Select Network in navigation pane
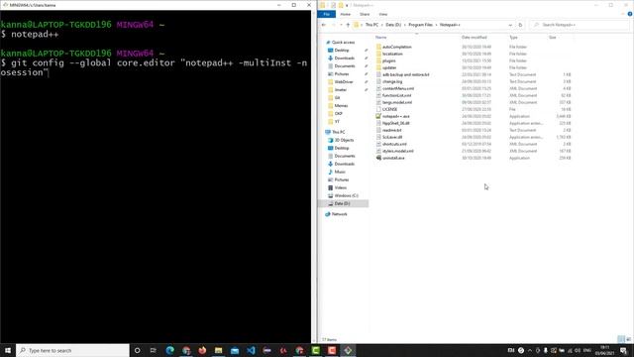The width and height of the screenshot is (634, 357). [x=339, y=214]
